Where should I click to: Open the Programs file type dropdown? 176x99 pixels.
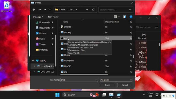116,80
